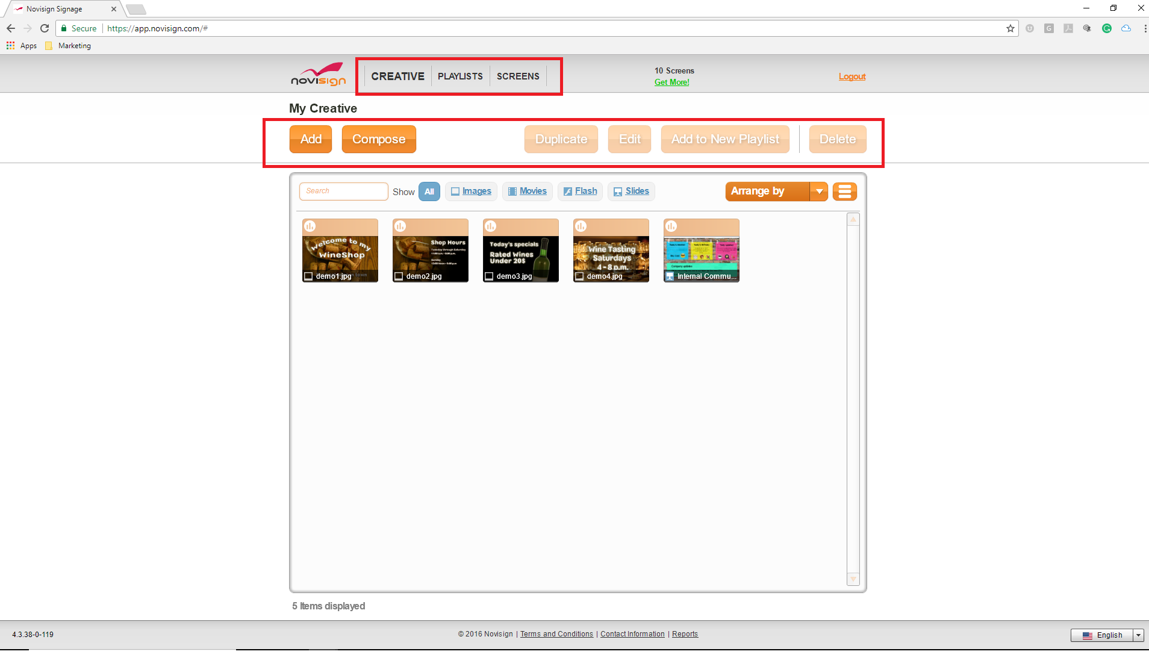Screen dimensions: 1149x672
Task: Filter to show Movies only
Action: coord(527,191)
